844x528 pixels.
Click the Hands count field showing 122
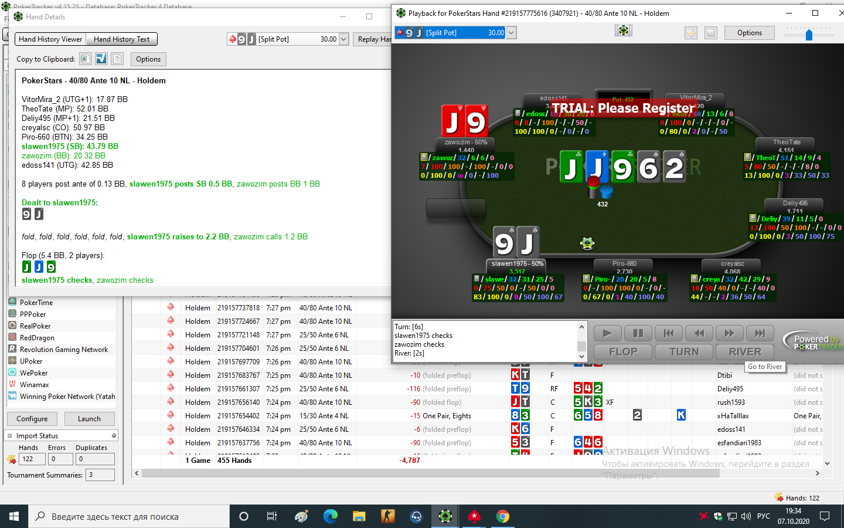[32, 459]
